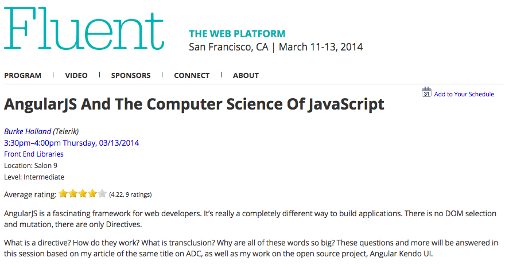The image size is (505, 269).
Task: Click the Fluent logo
Action: point(84,28)
